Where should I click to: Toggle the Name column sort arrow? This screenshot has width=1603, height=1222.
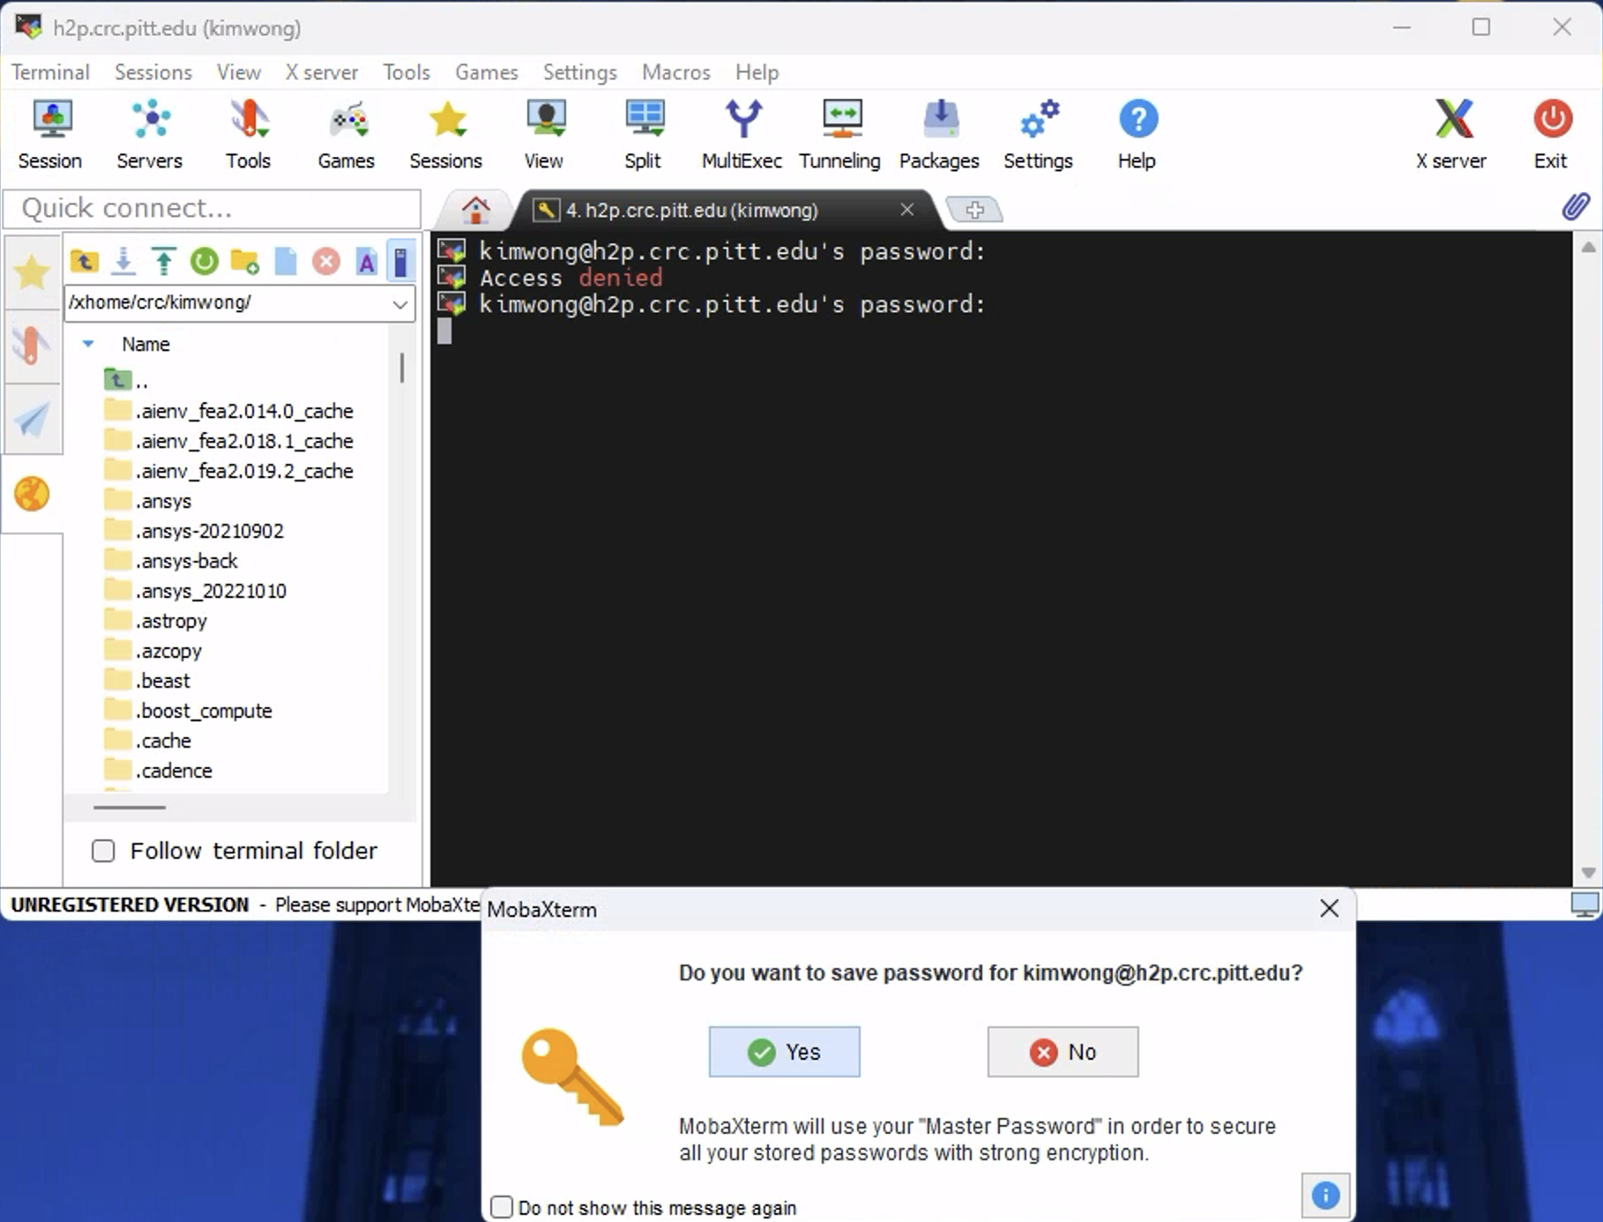click(88, 344)
